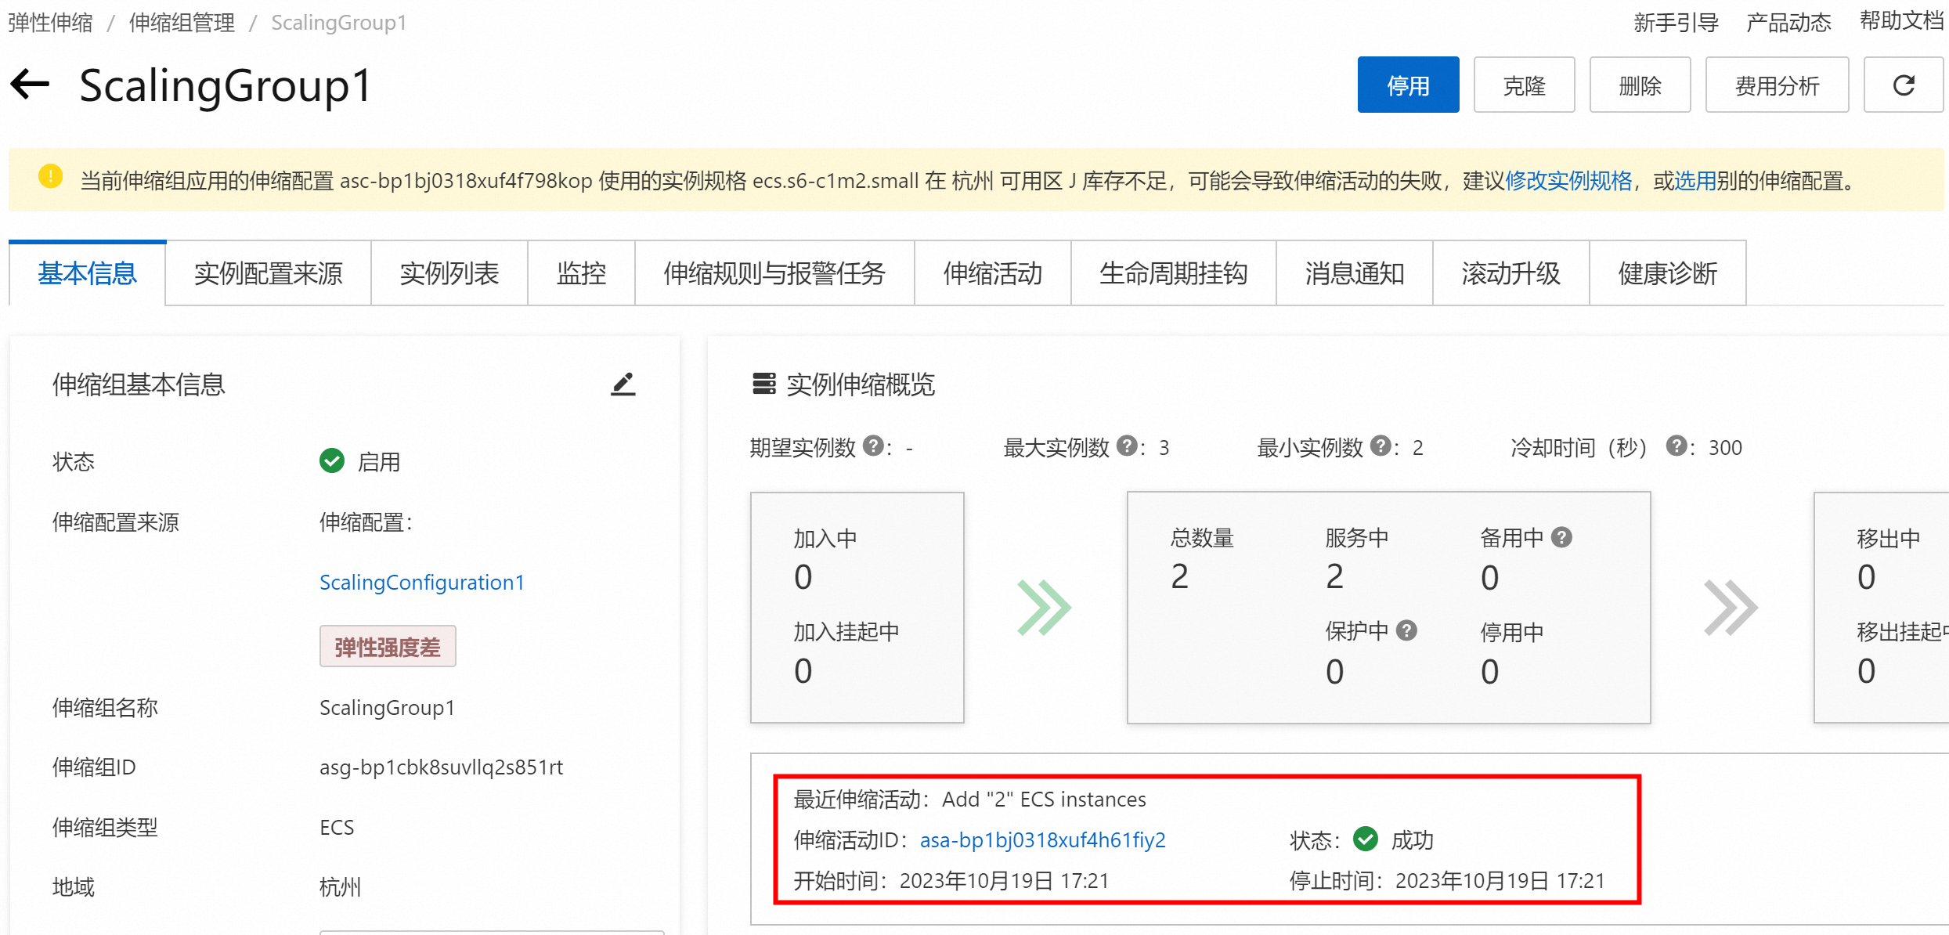This screenshot has height=935, width=1949.
Task: Click the 克隆 button
Action: (1524, 85)
